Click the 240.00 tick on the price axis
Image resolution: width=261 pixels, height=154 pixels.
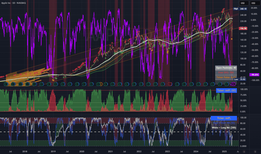243,15
